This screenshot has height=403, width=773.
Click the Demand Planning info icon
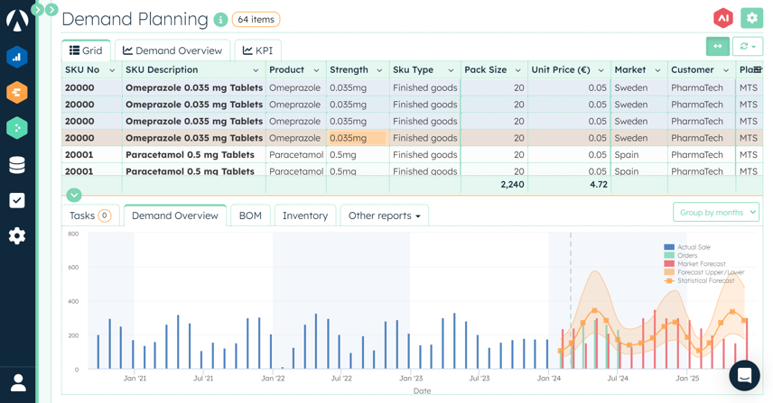tap(220, 20)
